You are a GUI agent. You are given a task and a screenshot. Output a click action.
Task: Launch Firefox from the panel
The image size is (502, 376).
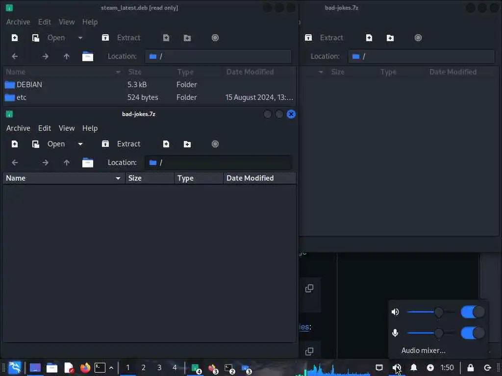(x=85, y=368)
